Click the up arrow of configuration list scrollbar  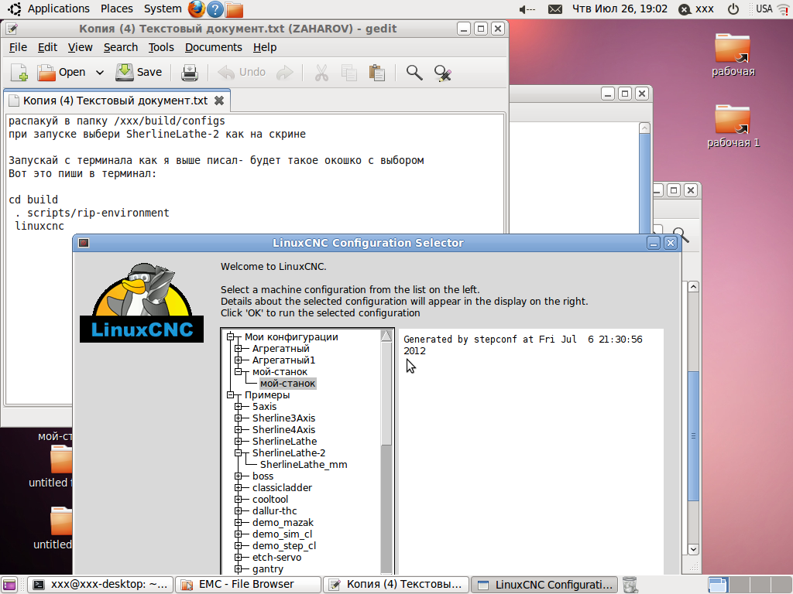tap(386, 336)
